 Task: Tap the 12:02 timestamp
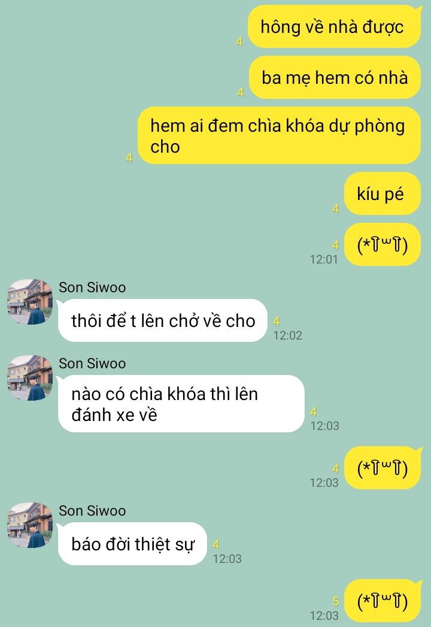(x=287, y=335)
